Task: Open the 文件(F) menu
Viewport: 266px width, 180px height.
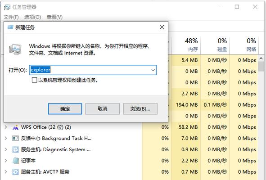Action: (x=11, y=17)
